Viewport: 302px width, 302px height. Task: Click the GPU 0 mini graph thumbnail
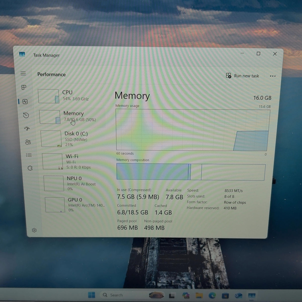click(x=55, y=205)
